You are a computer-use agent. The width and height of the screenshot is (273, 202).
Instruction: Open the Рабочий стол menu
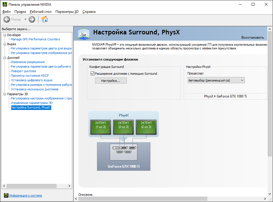click(x=41, y=12)
